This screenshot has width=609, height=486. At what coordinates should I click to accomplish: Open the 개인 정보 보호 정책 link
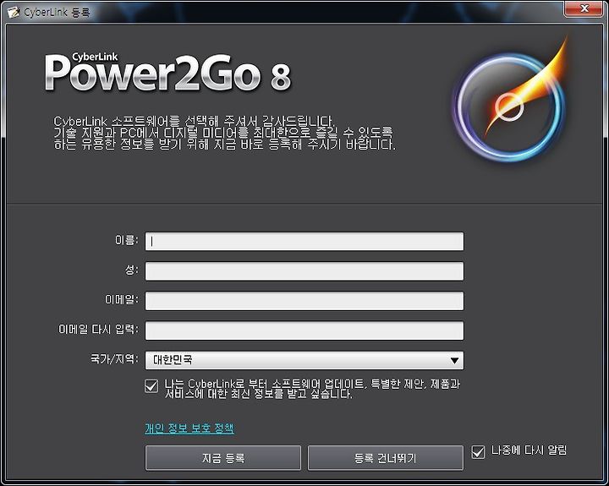[189, 429]
